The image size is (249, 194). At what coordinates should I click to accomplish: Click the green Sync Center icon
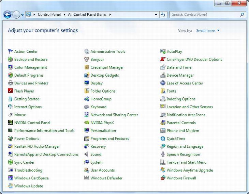[x=10, y=162]
